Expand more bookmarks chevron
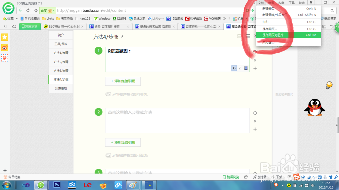The height and width of the screenshot is (190, 339). pyautogui.click(x=224, y=19)
